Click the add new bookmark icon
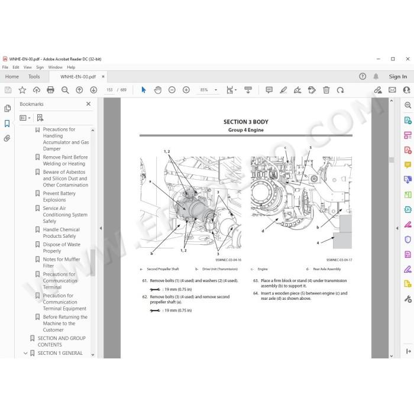Image resolution: width=414 pixels, height=414 pixels. click(x=40, y=118)
